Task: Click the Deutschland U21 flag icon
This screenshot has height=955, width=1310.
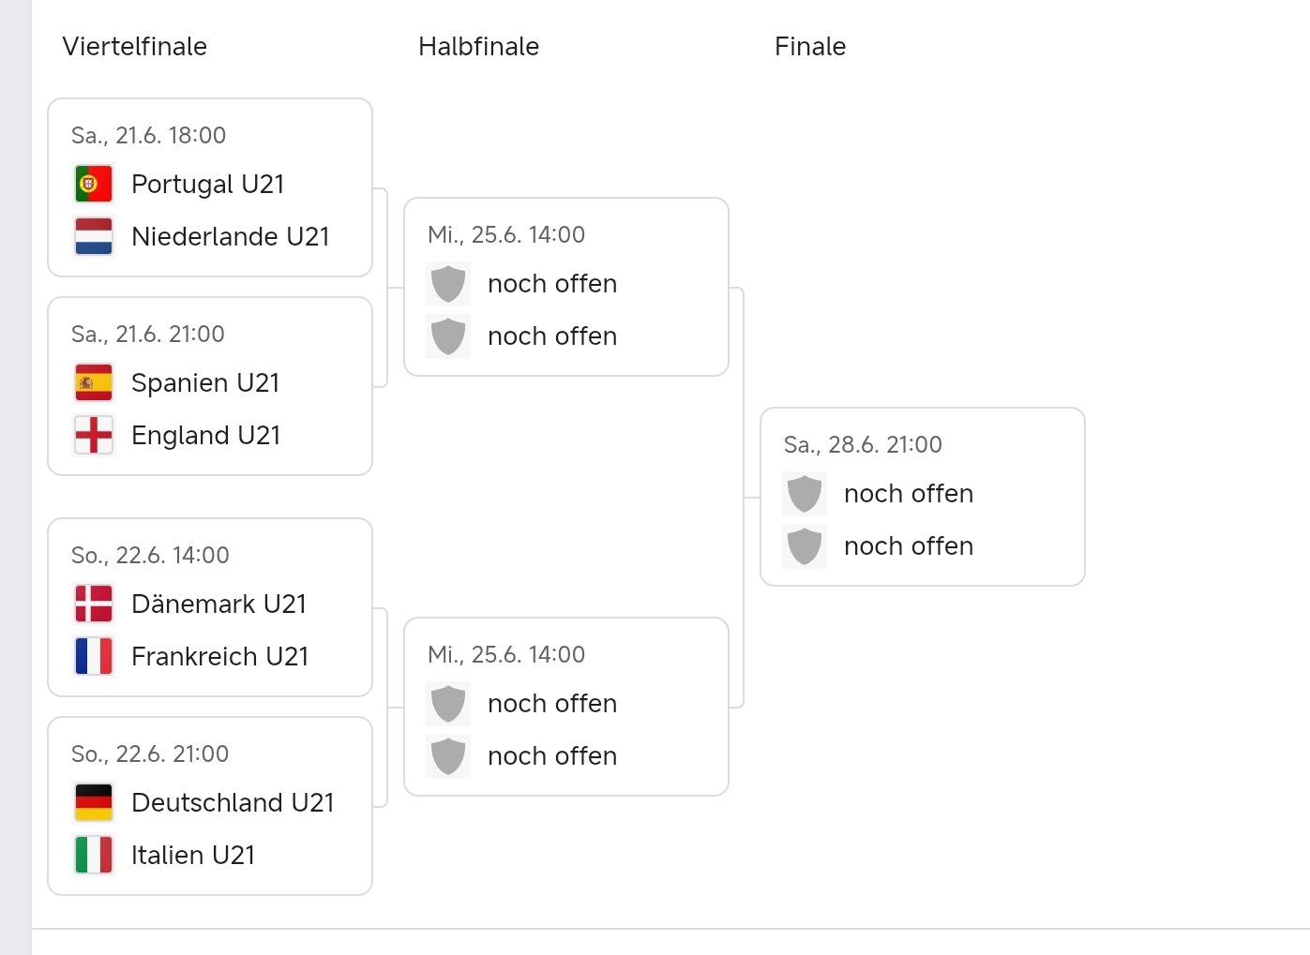Action: (x=94, y=802)
